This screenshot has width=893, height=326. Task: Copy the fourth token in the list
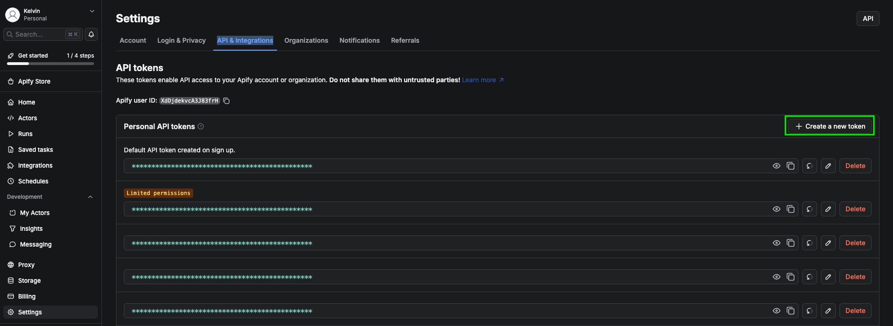pyautogui.click(x=791, y=277)
